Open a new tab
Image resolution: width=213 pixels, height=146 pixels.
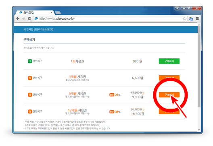click(x=58, y=13)
